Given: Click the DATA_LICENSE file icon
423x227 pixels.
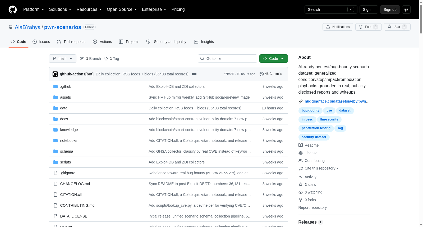Looking at the screenshot, I should click(56, 216).
